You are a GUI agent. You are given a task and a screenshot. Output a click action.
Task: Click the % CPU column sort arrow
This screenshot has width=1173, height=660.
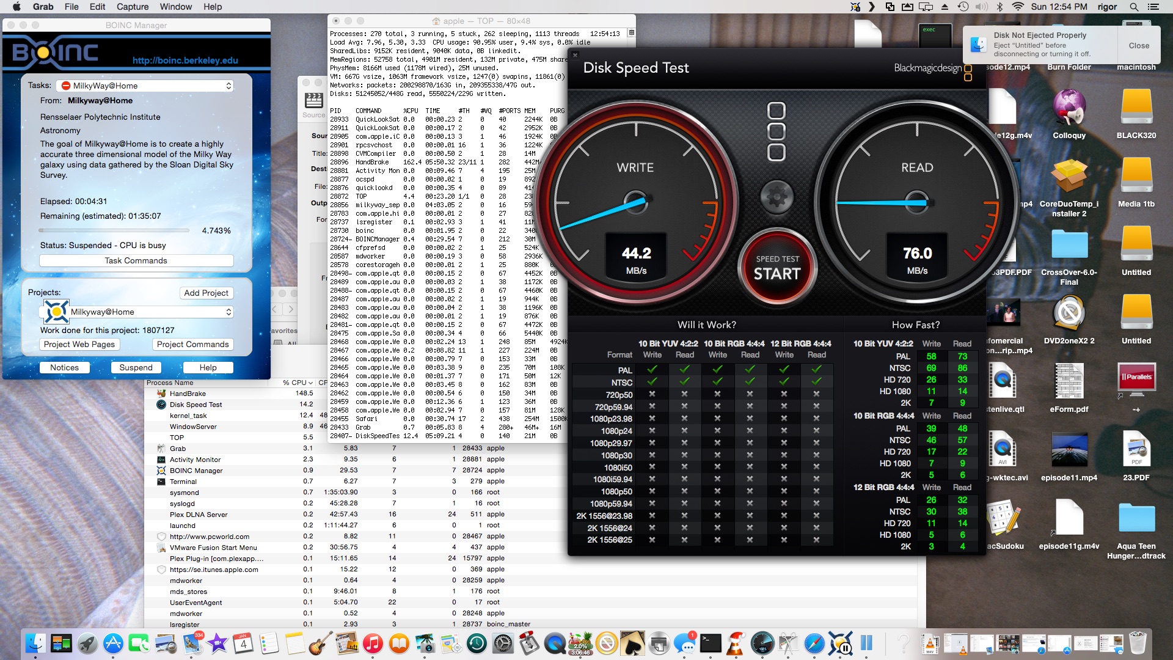pyautogui.click(x=310, y=383)
